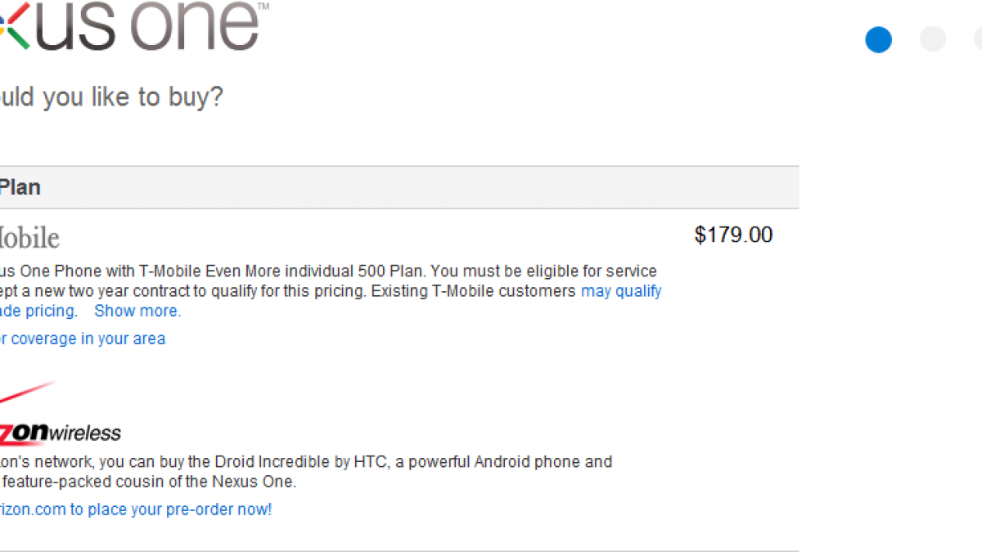Click the partially visible third step dot

point(978,39)
